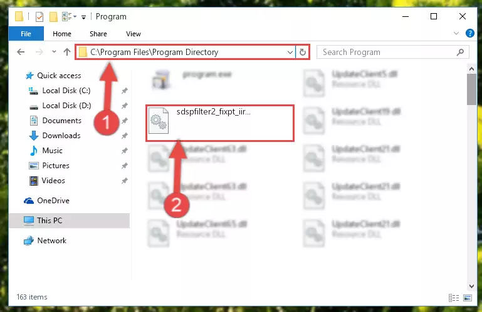Open Pictures folder in sidebar
This screenshot has height=312, width=482.
click(56, 166)
